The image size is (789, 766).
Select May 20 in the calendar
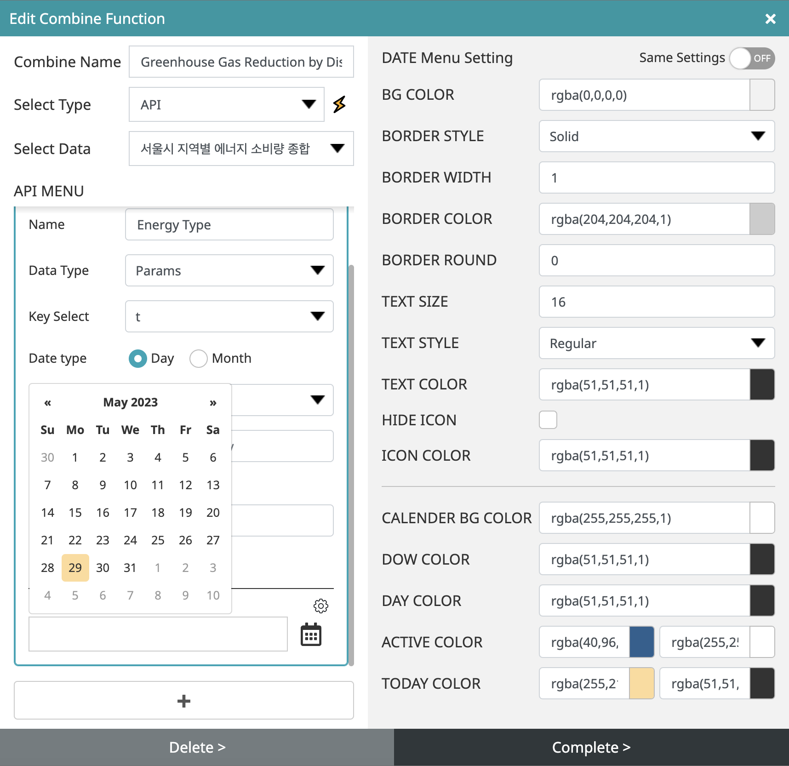pyautogui.click(x=213, y=513)
